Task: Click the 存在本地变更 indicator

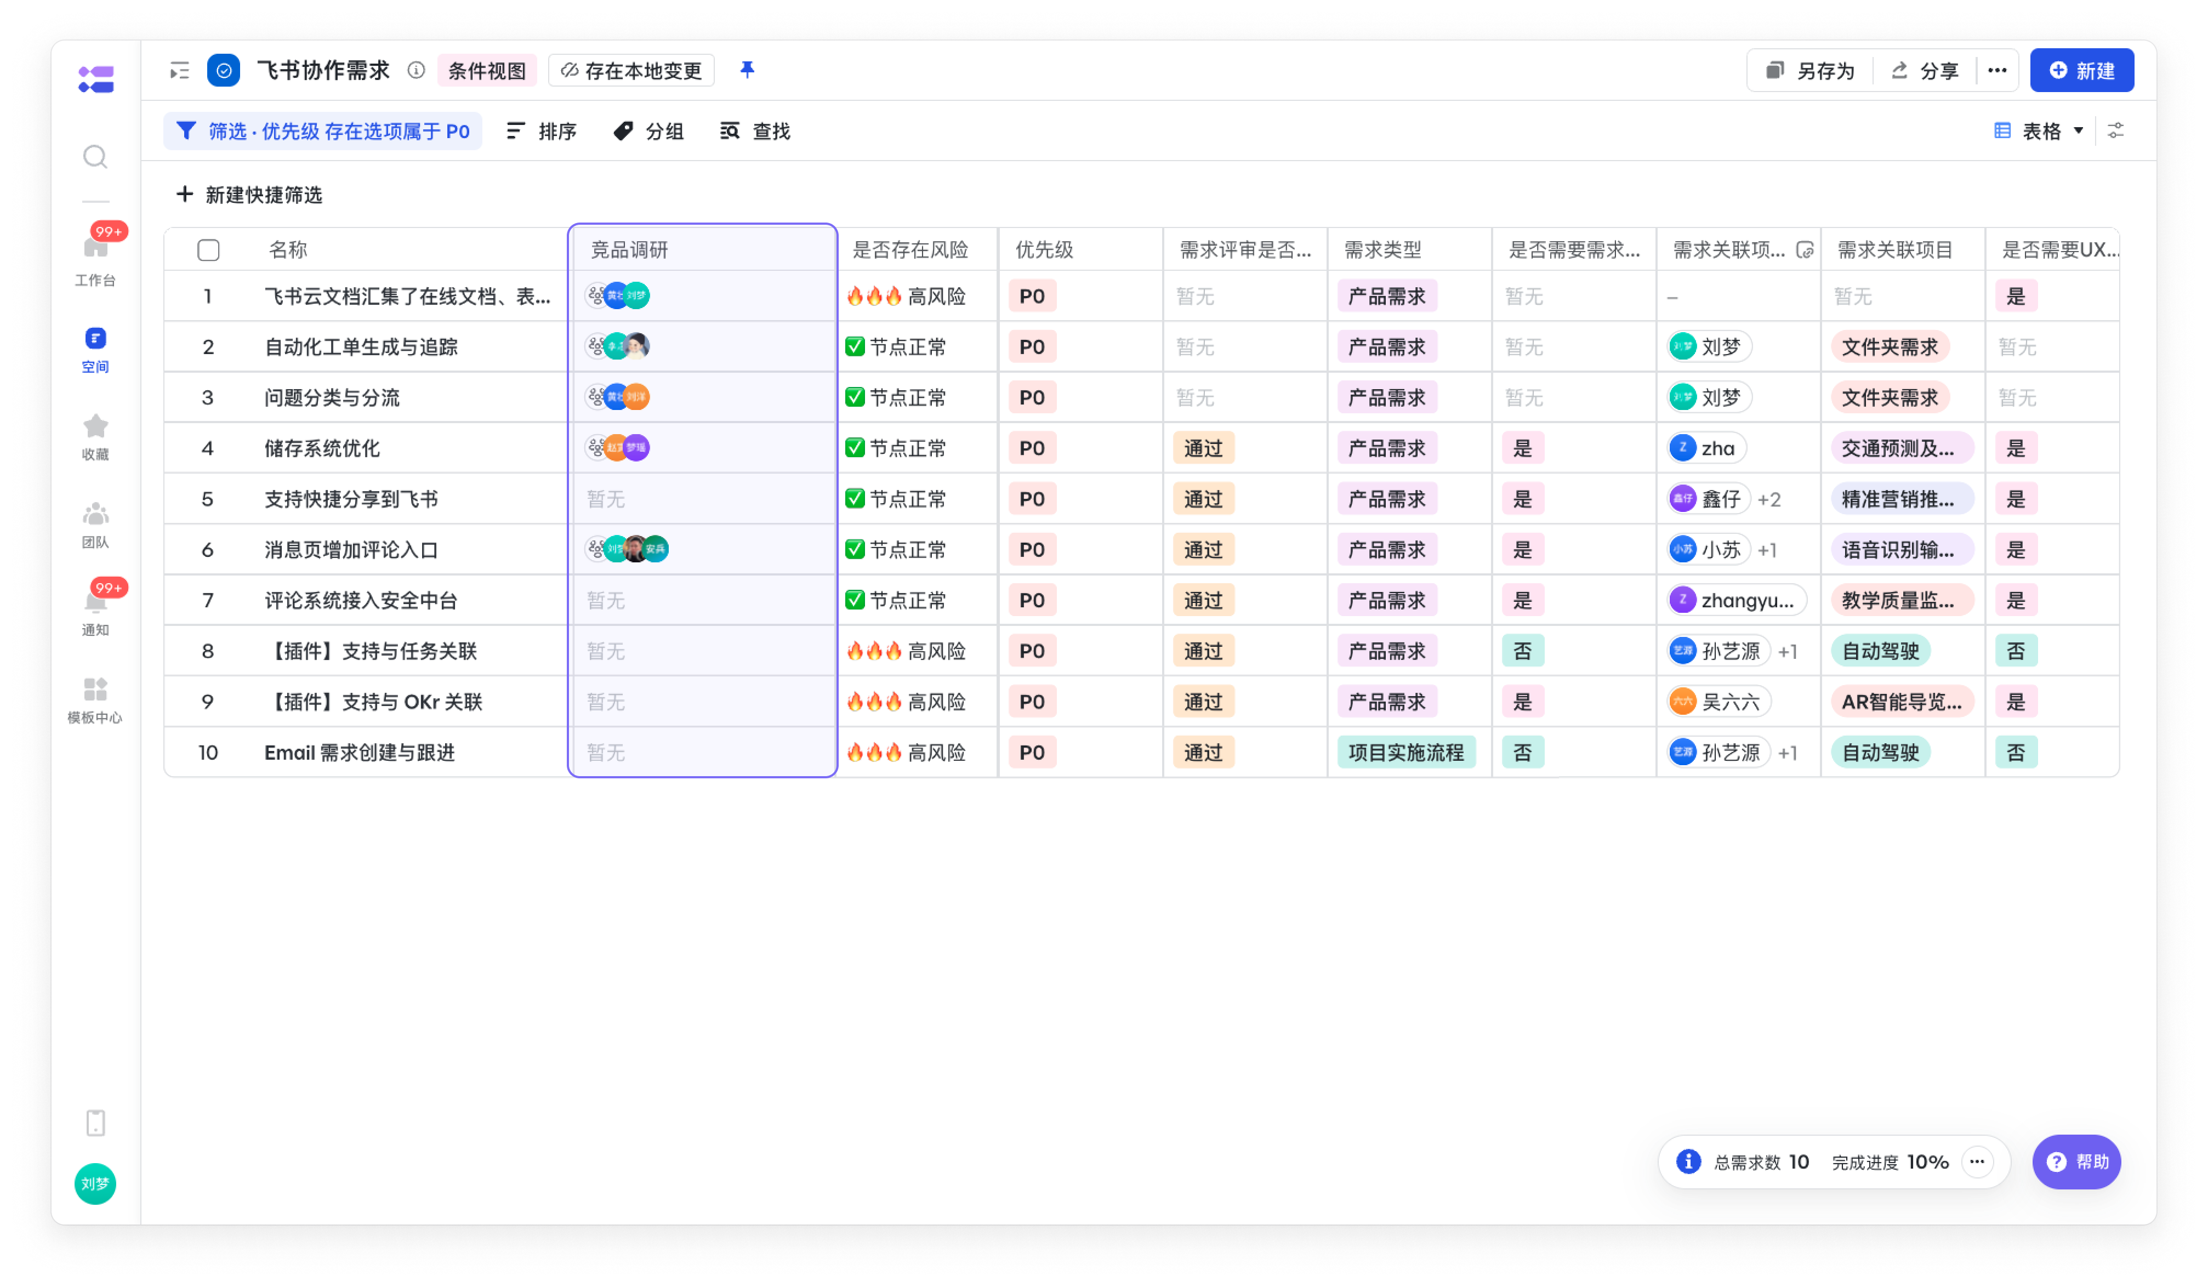Action: (x=631, y=70)
